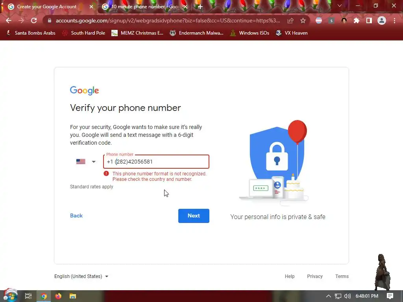Open the English (United States) language dropdown

(81, 276)
